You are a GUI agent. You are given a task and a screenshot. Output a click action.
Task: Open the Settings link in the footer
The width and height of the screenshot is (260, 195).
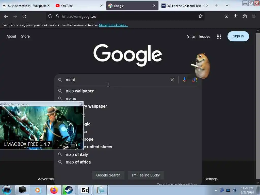[211, 179]
